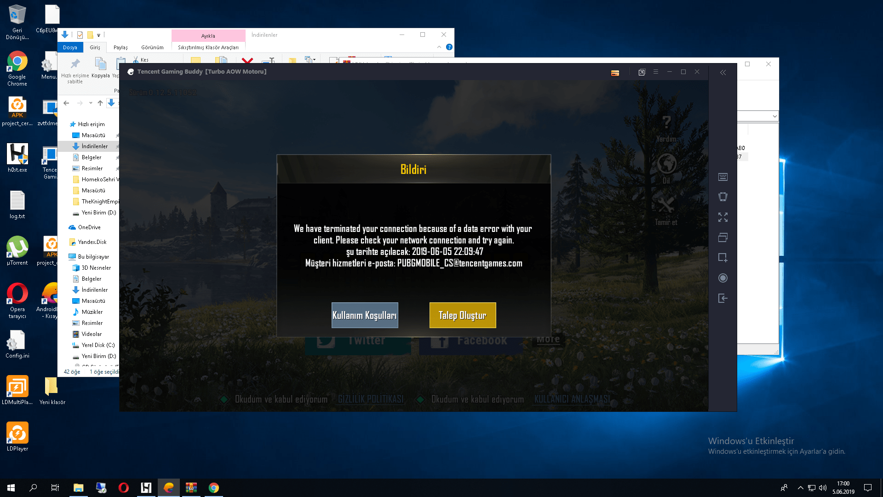883x497 pixels.
Task: Select Bu bilgisayar in the navigation tree
Action: click(89, 257)
